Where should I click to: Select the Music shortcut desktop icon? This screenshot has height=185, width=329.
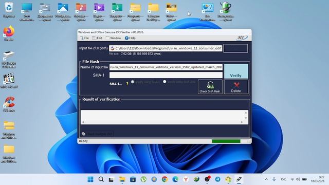pyautogui.click(x=81, y=12)
